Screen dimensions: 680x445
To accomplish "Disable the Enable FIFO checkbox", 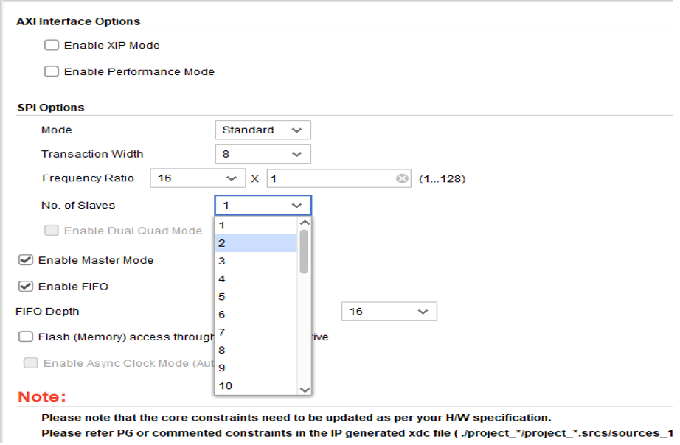I will pyautogui.click(x=26, y=287).
